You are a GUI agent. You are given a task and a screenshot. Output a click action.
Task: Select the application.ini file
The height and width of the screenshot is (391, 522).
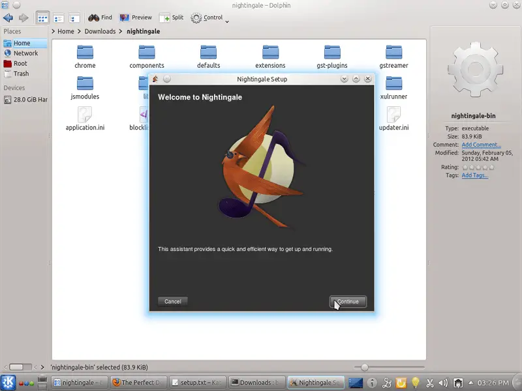click(x=85, y=119)
